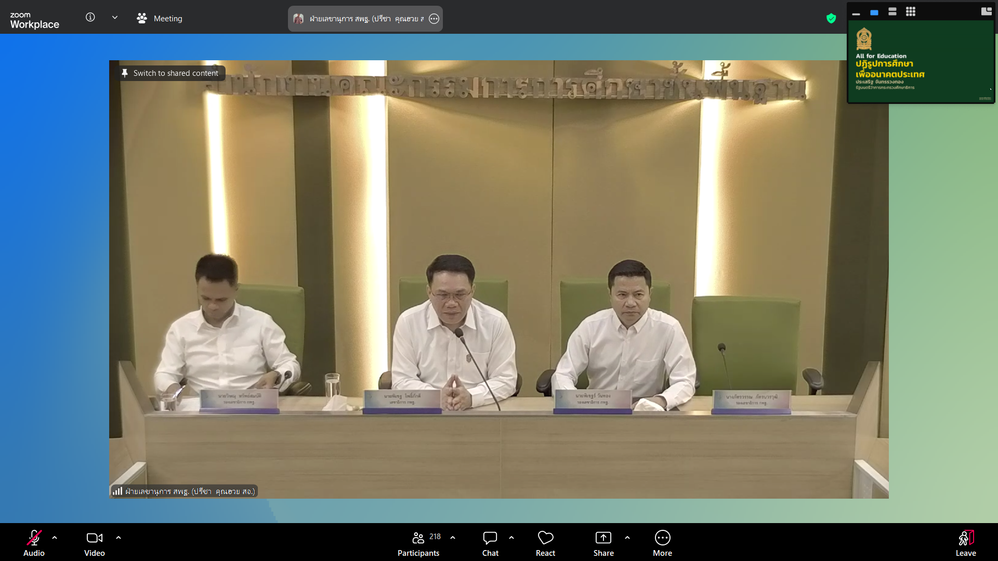Screen dimensions: 998x561
Task: Click the green encryption shield icon
Action: [831, 19]
